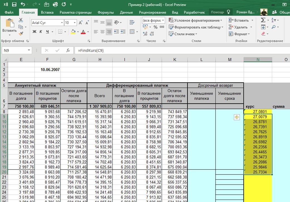Screen dimensions: 290x202
Task: Change text orientation with the angled ab icon
Action: 116,23
